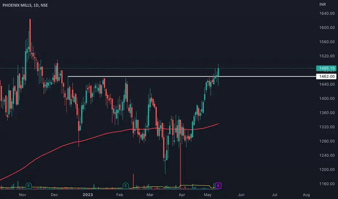Click the purple upcoming earnings E marker
The image size is (338, 199).
[218, 186]
